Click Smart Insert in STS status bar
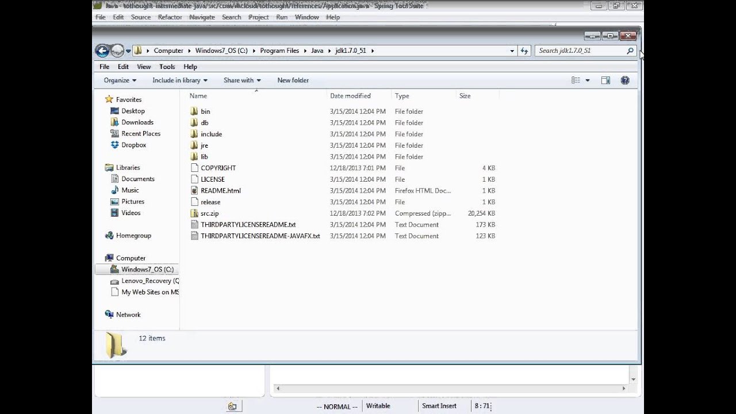Screen dimensions: 736x414 point(439,406)
